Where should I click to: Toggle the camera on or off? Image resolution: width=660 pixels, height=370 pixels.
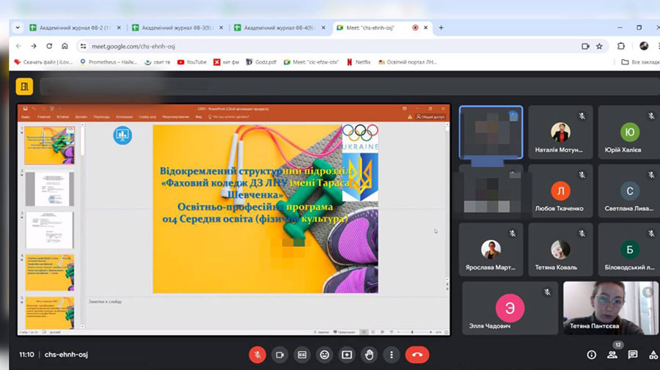pyautogui.click(x=279, y=355)
